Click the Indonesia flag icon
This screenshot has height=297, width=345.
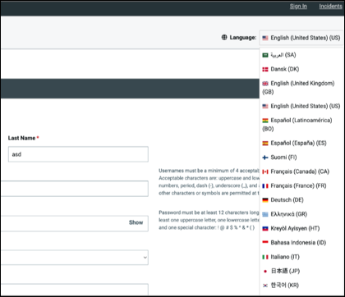[x=265, y=243]
